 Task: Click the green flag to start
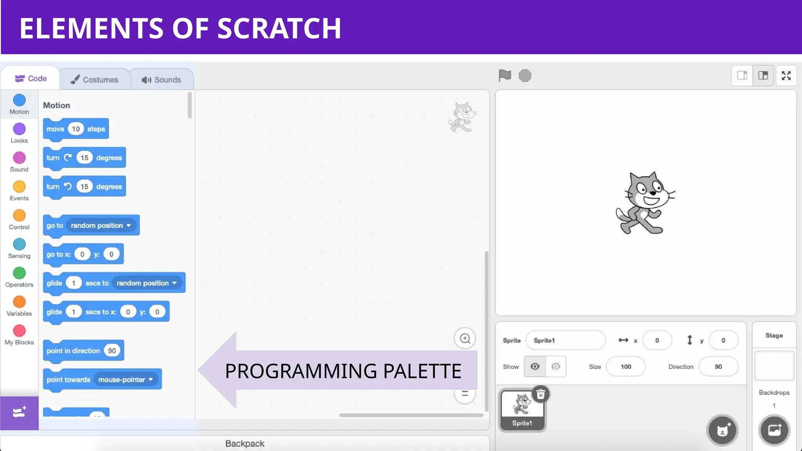coord(505,75)
